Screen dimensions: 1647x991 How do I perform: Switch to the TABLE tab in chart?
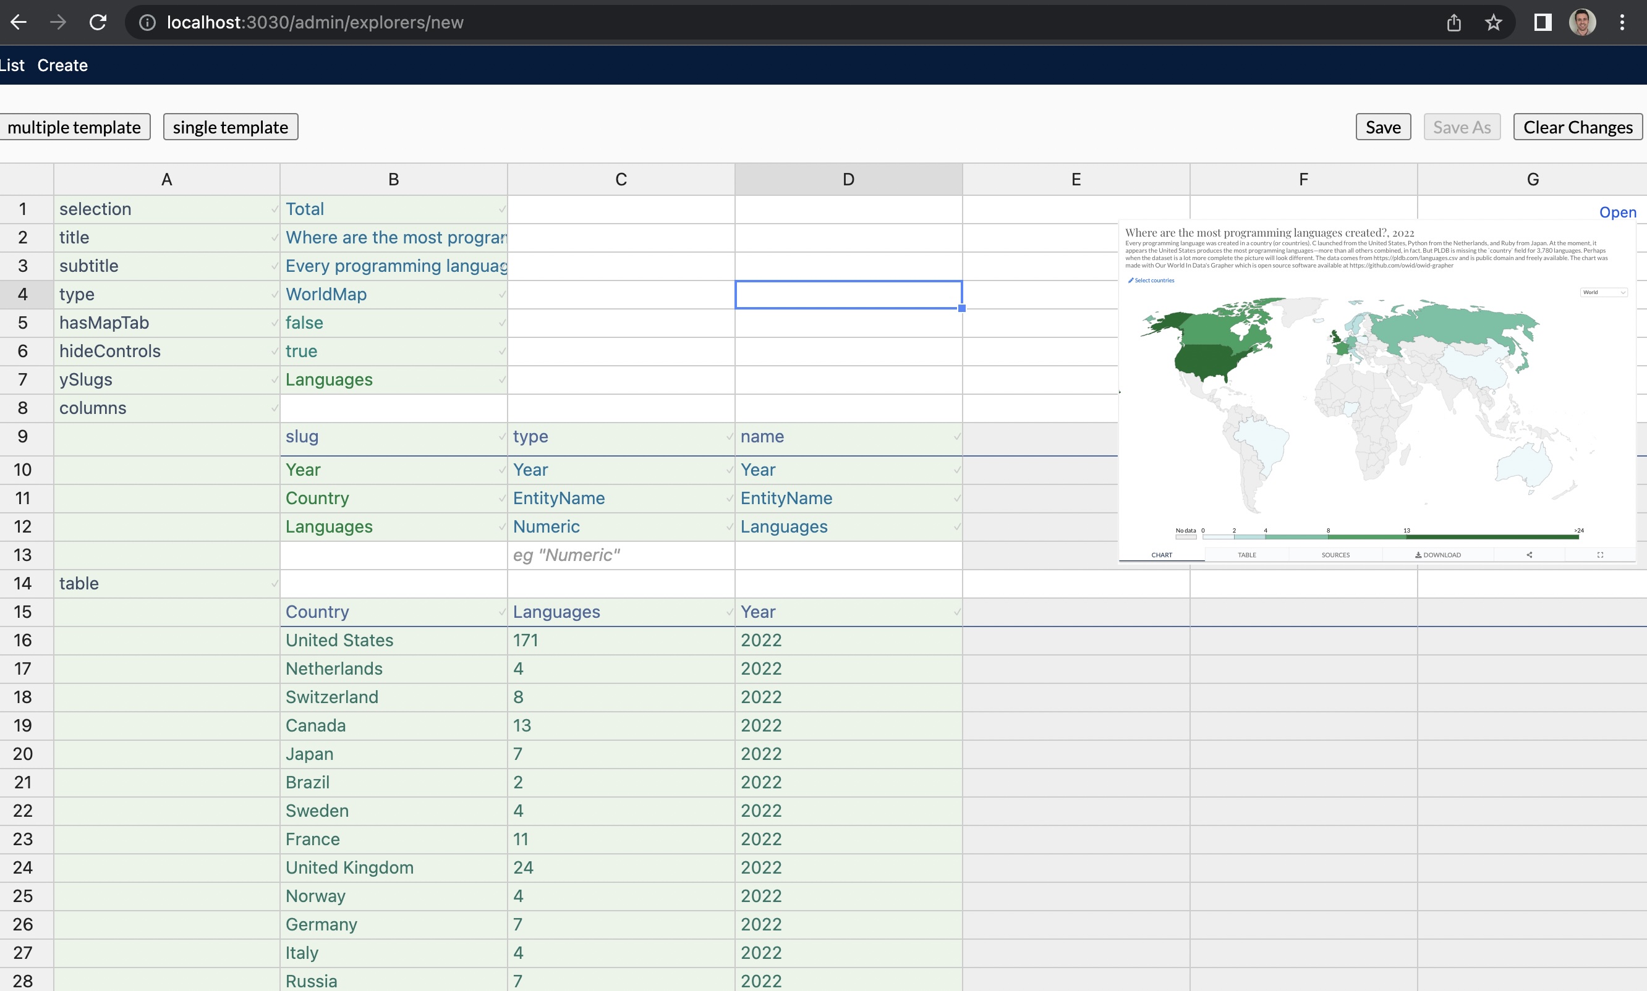1246,554
